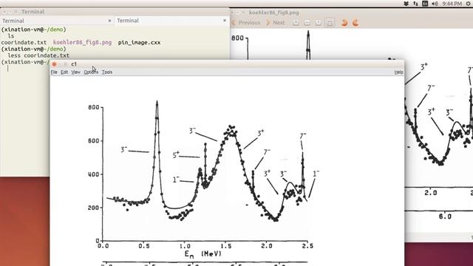
Task: Switch to the second Terminal tab
Action: (172, 21)
